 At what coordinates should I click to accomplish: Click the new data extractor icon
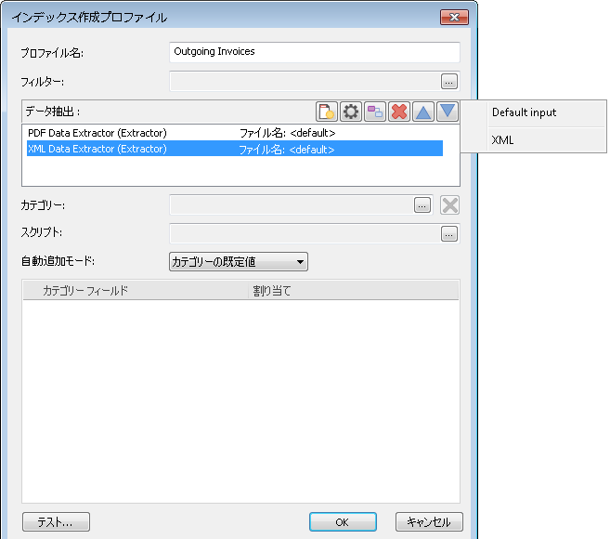327,112
